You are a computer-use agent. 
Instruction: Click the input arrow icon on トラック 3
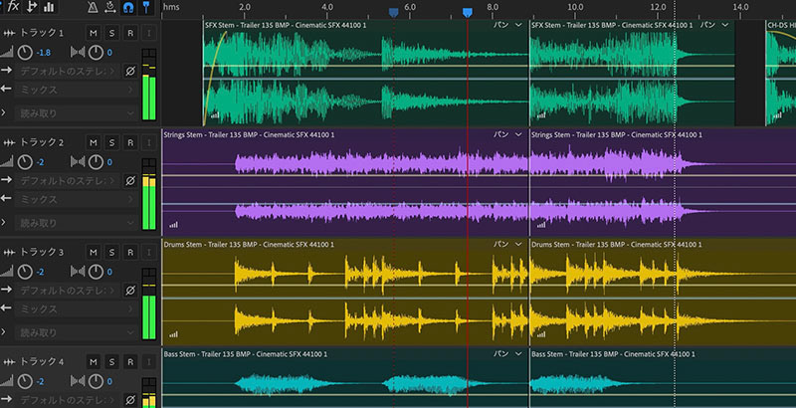point(6,290)
